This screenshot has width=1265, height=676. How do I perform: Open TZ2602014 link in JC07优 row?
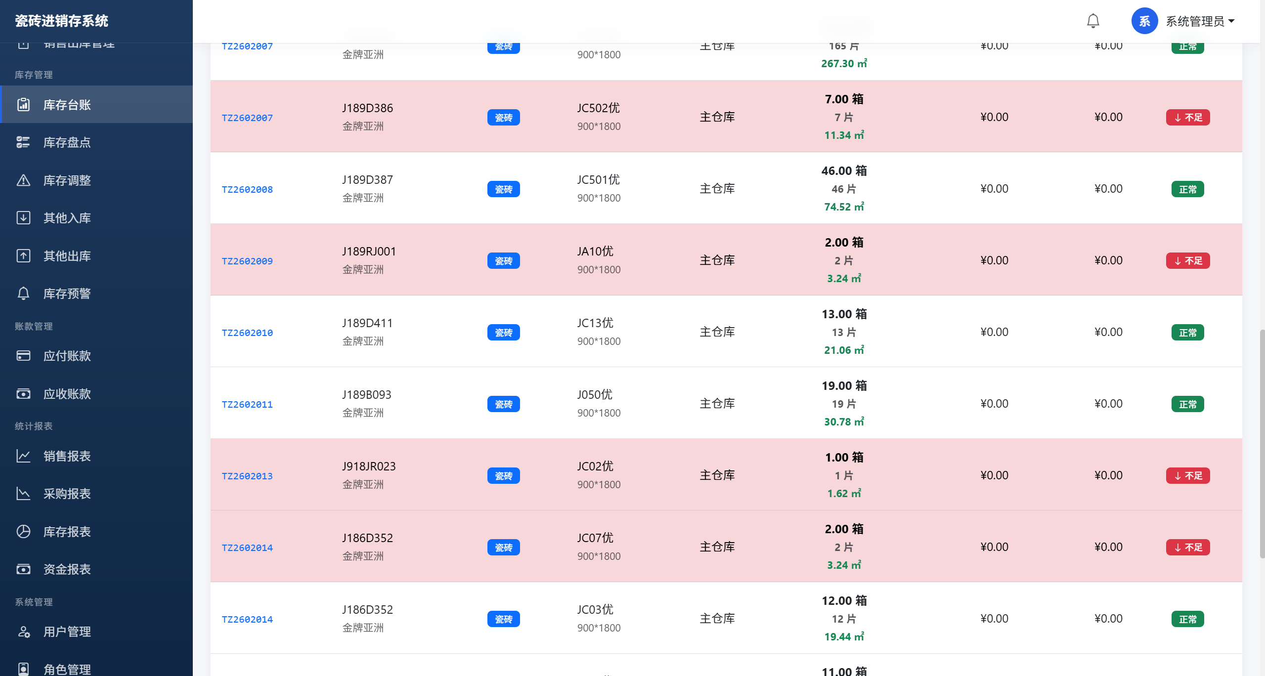pos(247,548)
